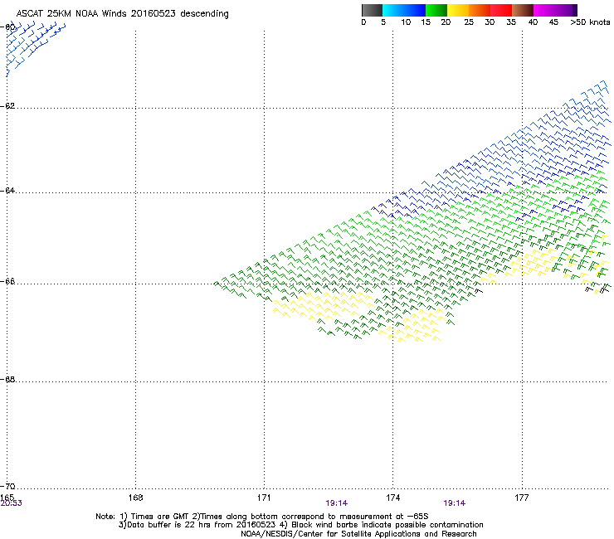Select the orange-red 25-35 knots legend band
This screenshot has height=539, width=614.
(490, 10)
